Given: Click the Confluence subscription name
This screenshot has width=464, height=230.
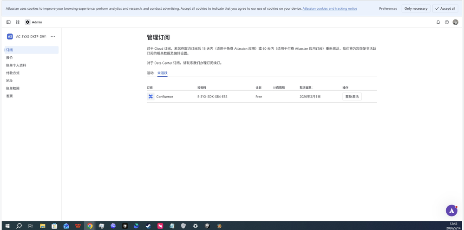Looking at the screenshot, I should click(x=165, y=97).
